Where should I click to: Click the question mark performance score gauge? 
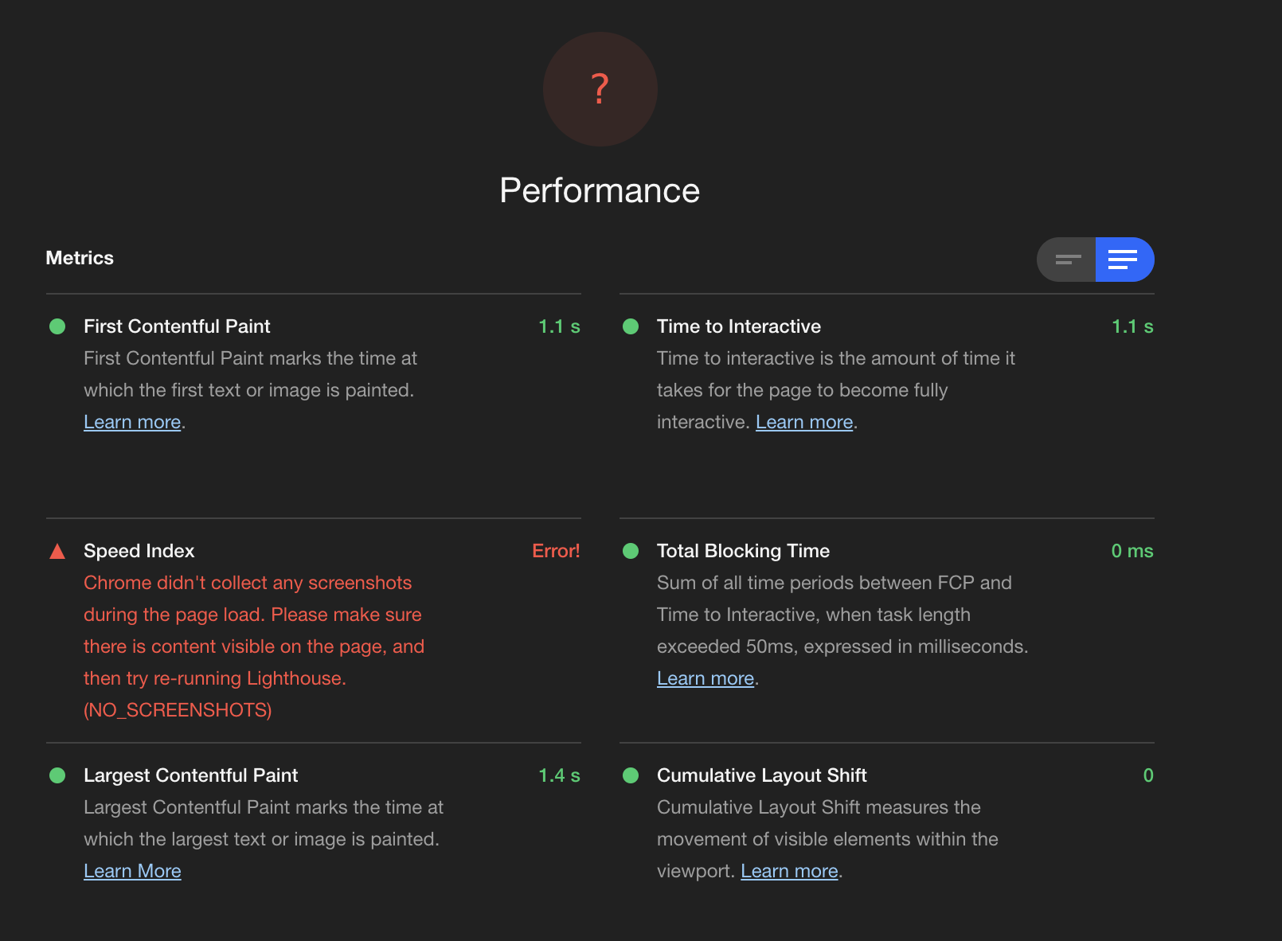(x=600, y=89)
